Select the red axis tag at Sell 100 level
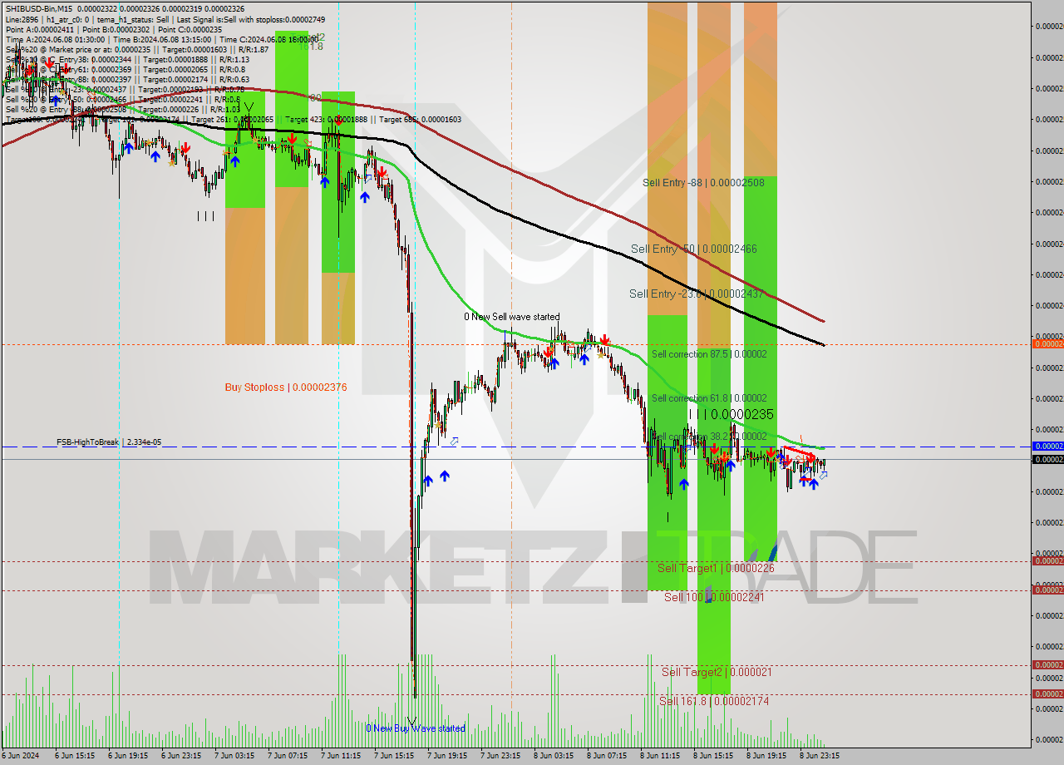1064x765 pixels. 1047,590
